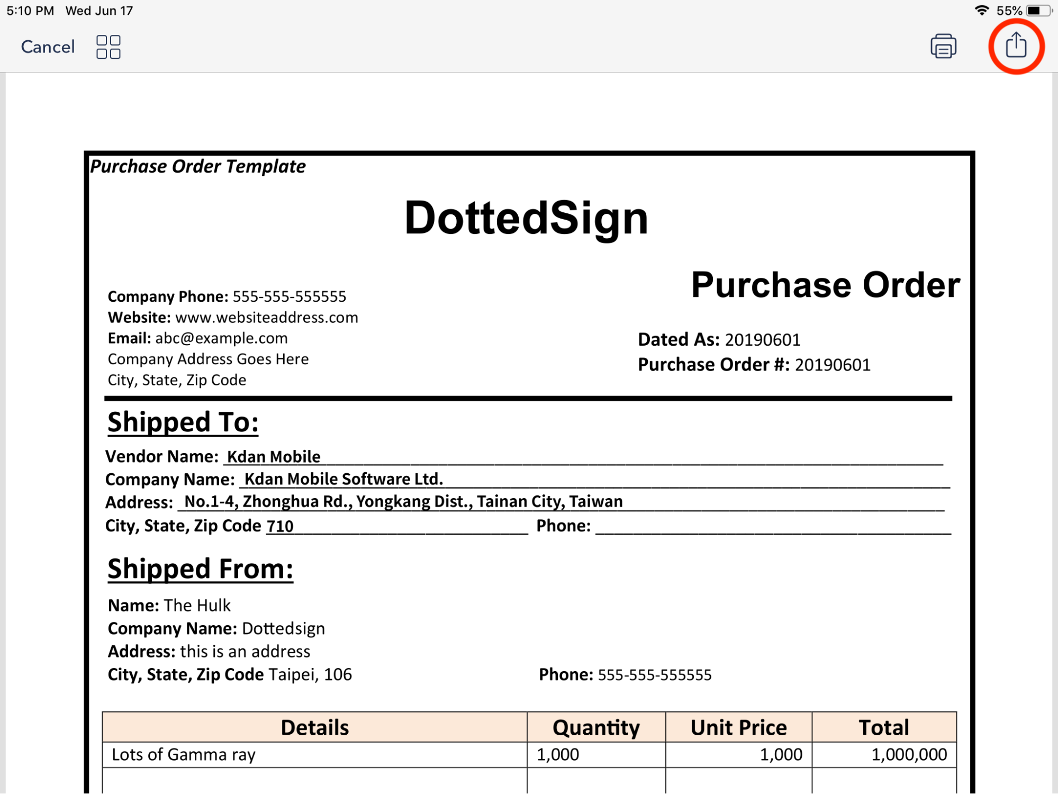Tap the Quantity column header
The image size is (1058, 794).
click(x=596, y=727)
